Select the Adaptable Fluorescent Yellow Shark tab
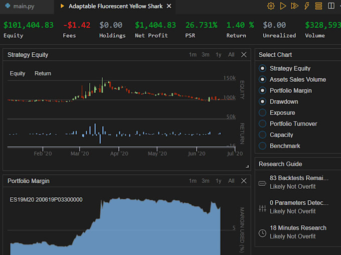 pos(115,6)
